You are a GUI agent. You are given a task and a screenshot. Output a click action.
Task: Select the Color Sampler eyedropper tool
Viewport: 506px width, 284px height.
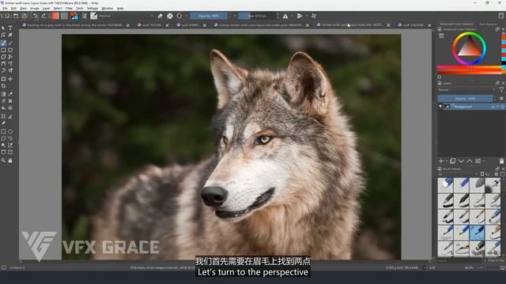pos(10,94)
